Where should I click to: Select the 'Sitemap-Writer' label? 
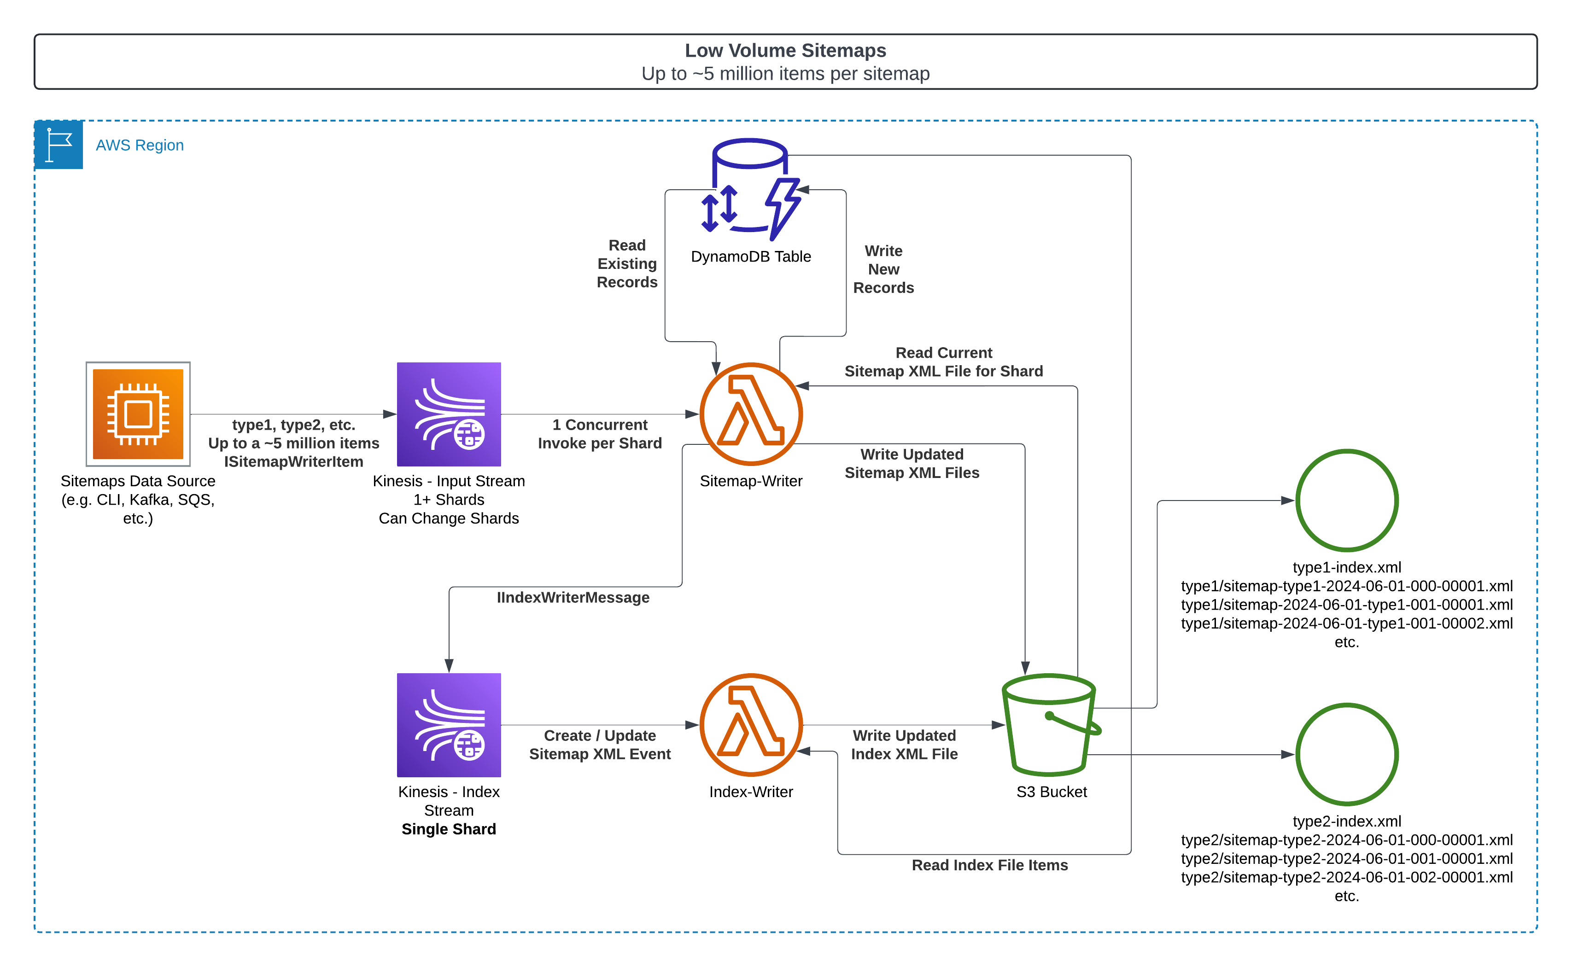[751, 481]
